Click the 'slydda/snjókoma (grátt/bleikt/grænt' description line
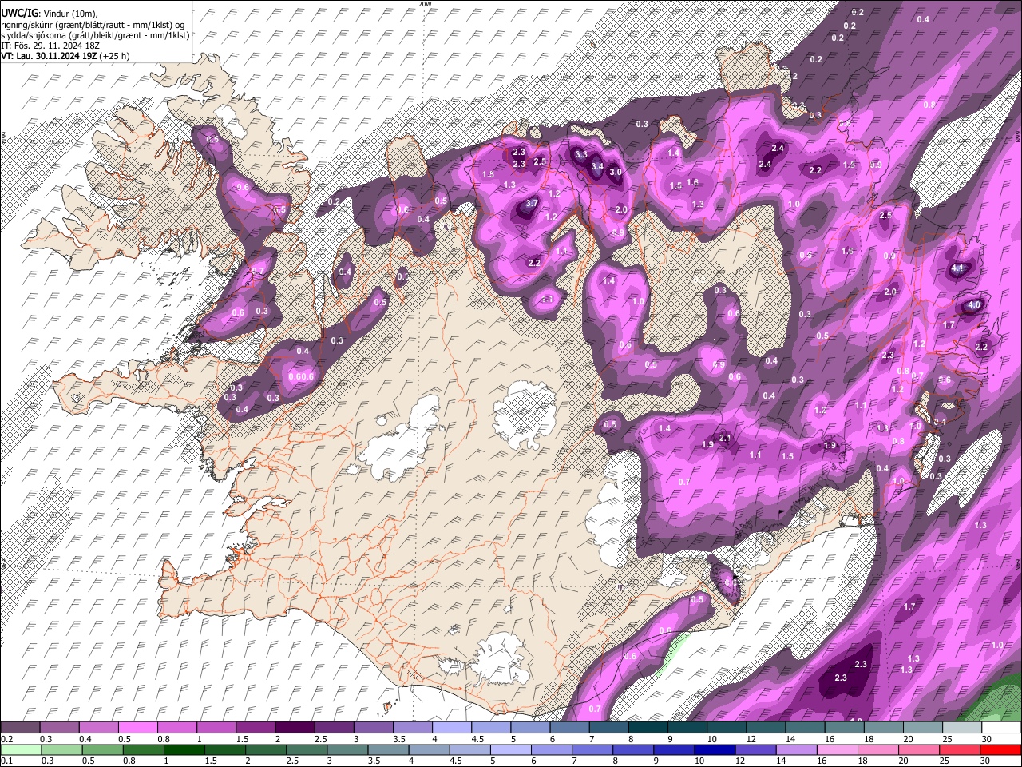 coord(95,34)
